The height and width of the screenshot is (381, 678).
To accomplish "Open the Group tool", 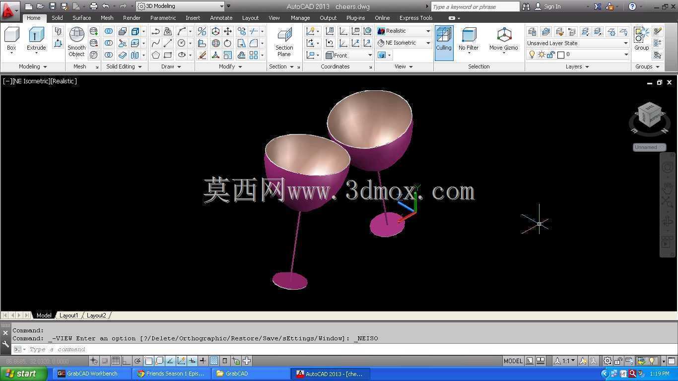I will [x=641, y=39].
